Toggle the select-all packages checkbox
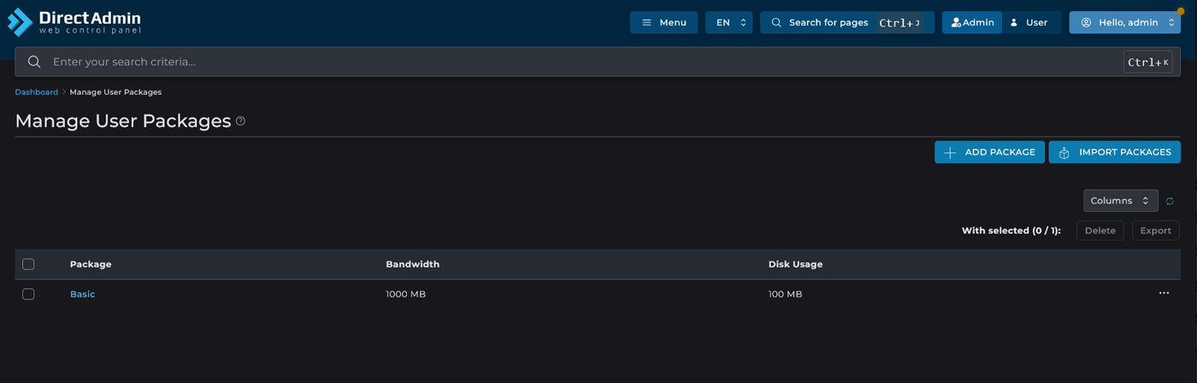The width and height of the screenshot is (1197, 383). (x=28, y=264)
